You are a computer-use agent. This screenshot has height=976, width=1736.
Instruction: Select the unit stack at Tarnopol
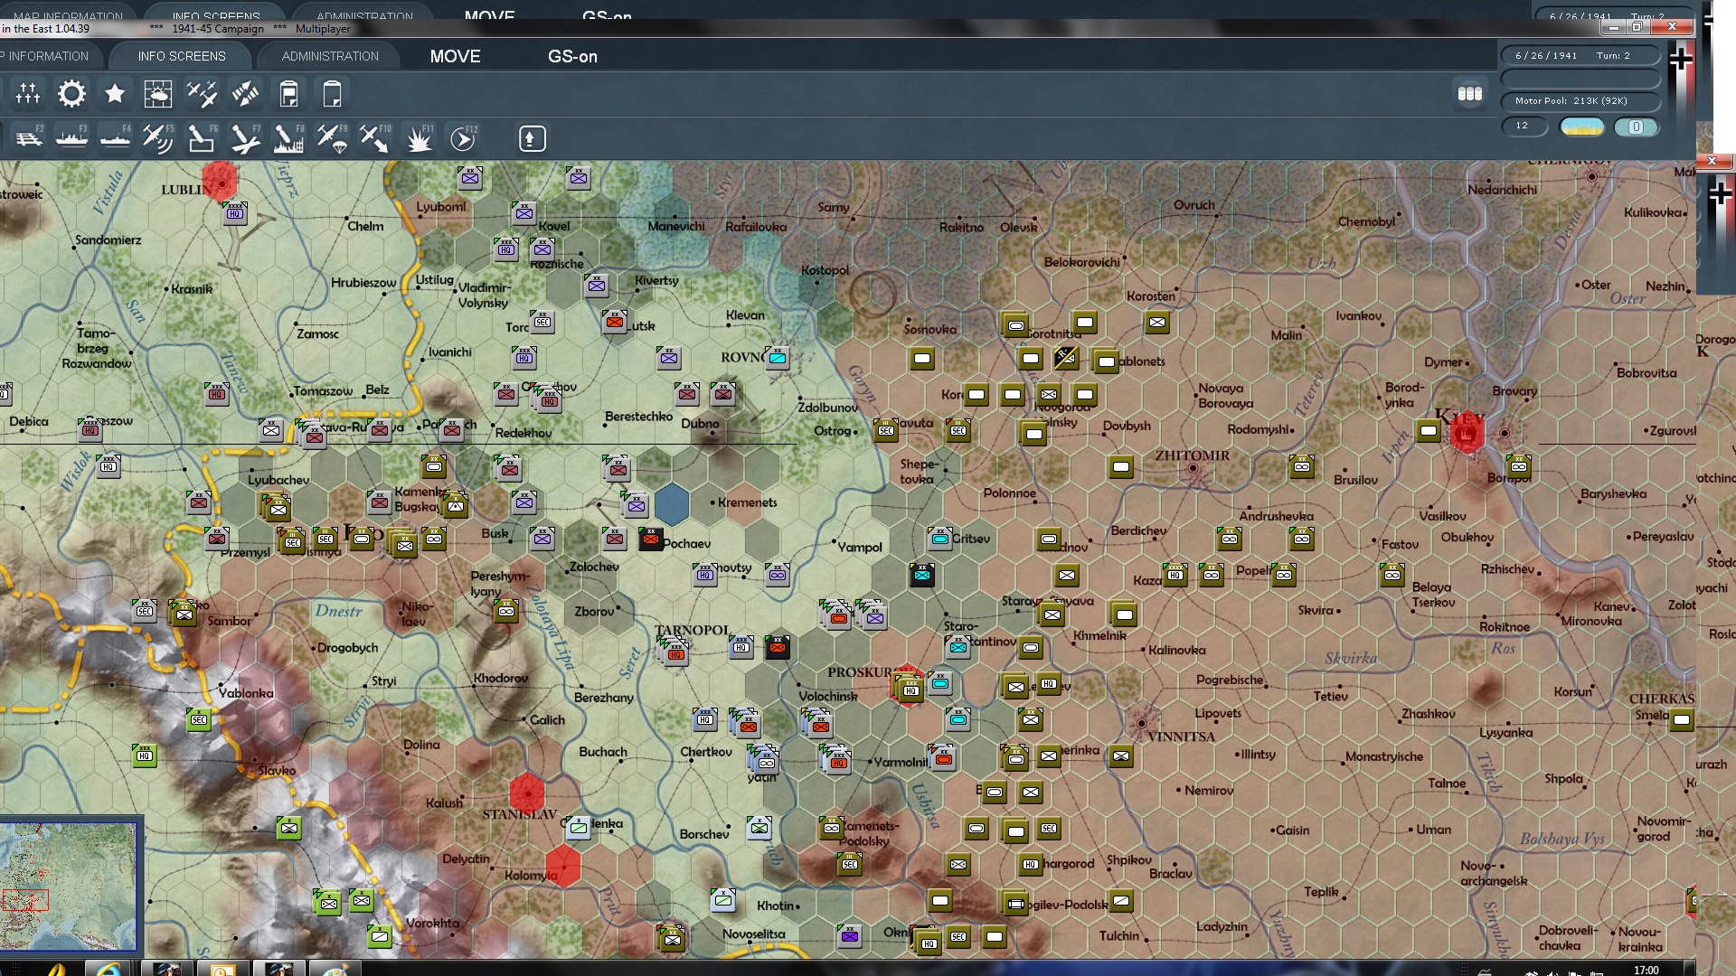tap(674, 651)
